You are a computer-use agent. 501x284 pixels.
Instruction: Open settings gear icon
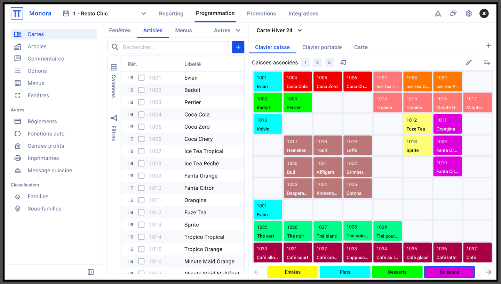click(x=469, y=14)
